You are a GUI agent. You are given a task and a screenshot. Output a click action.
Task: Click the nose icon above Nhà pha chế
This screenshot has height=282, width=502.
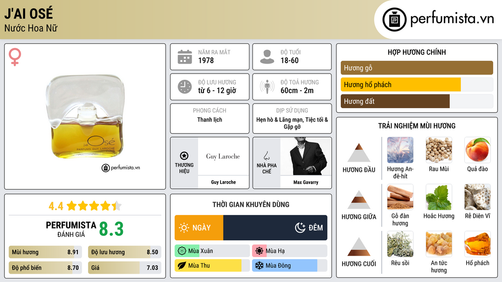pyautogui.click(x=266, y=156)
